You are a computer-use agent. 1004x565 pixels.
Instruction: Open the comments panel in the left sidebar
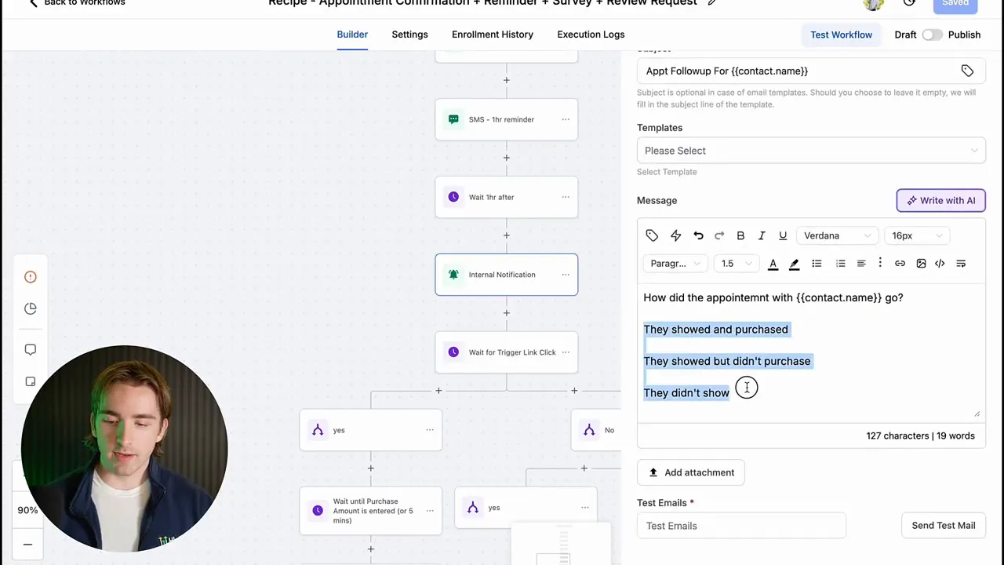point(30,349)
